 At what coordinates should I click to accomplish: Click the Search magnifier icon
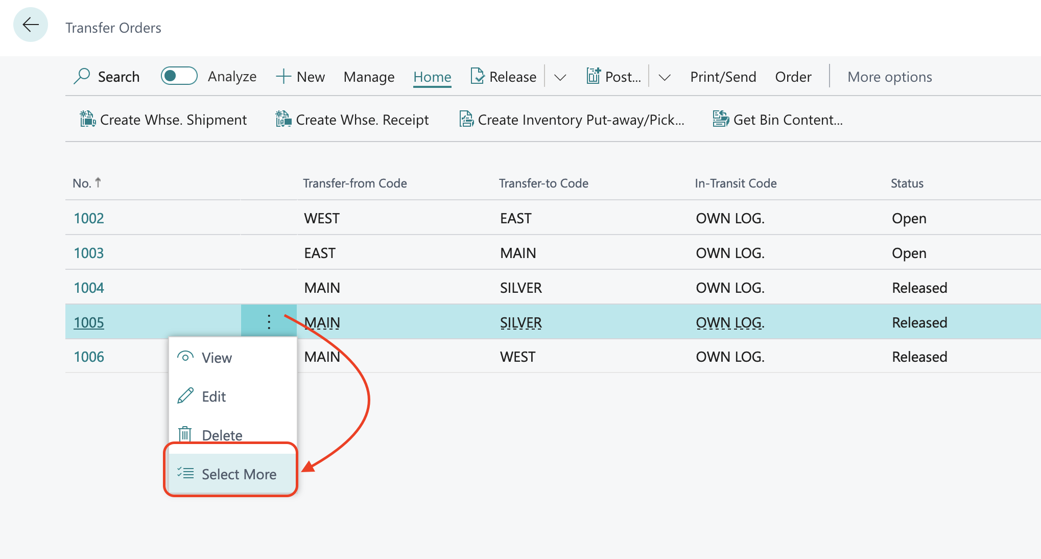click(x=82, y=76)
